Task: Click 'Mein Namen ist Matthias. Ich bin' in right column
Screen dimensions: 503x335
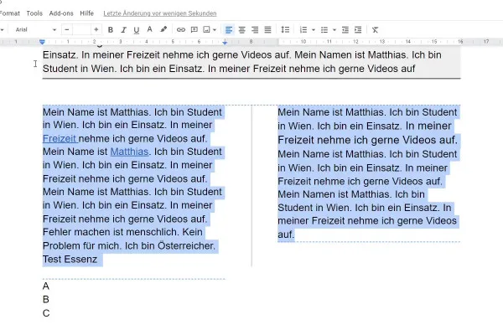Action: (x=351, y=194)
